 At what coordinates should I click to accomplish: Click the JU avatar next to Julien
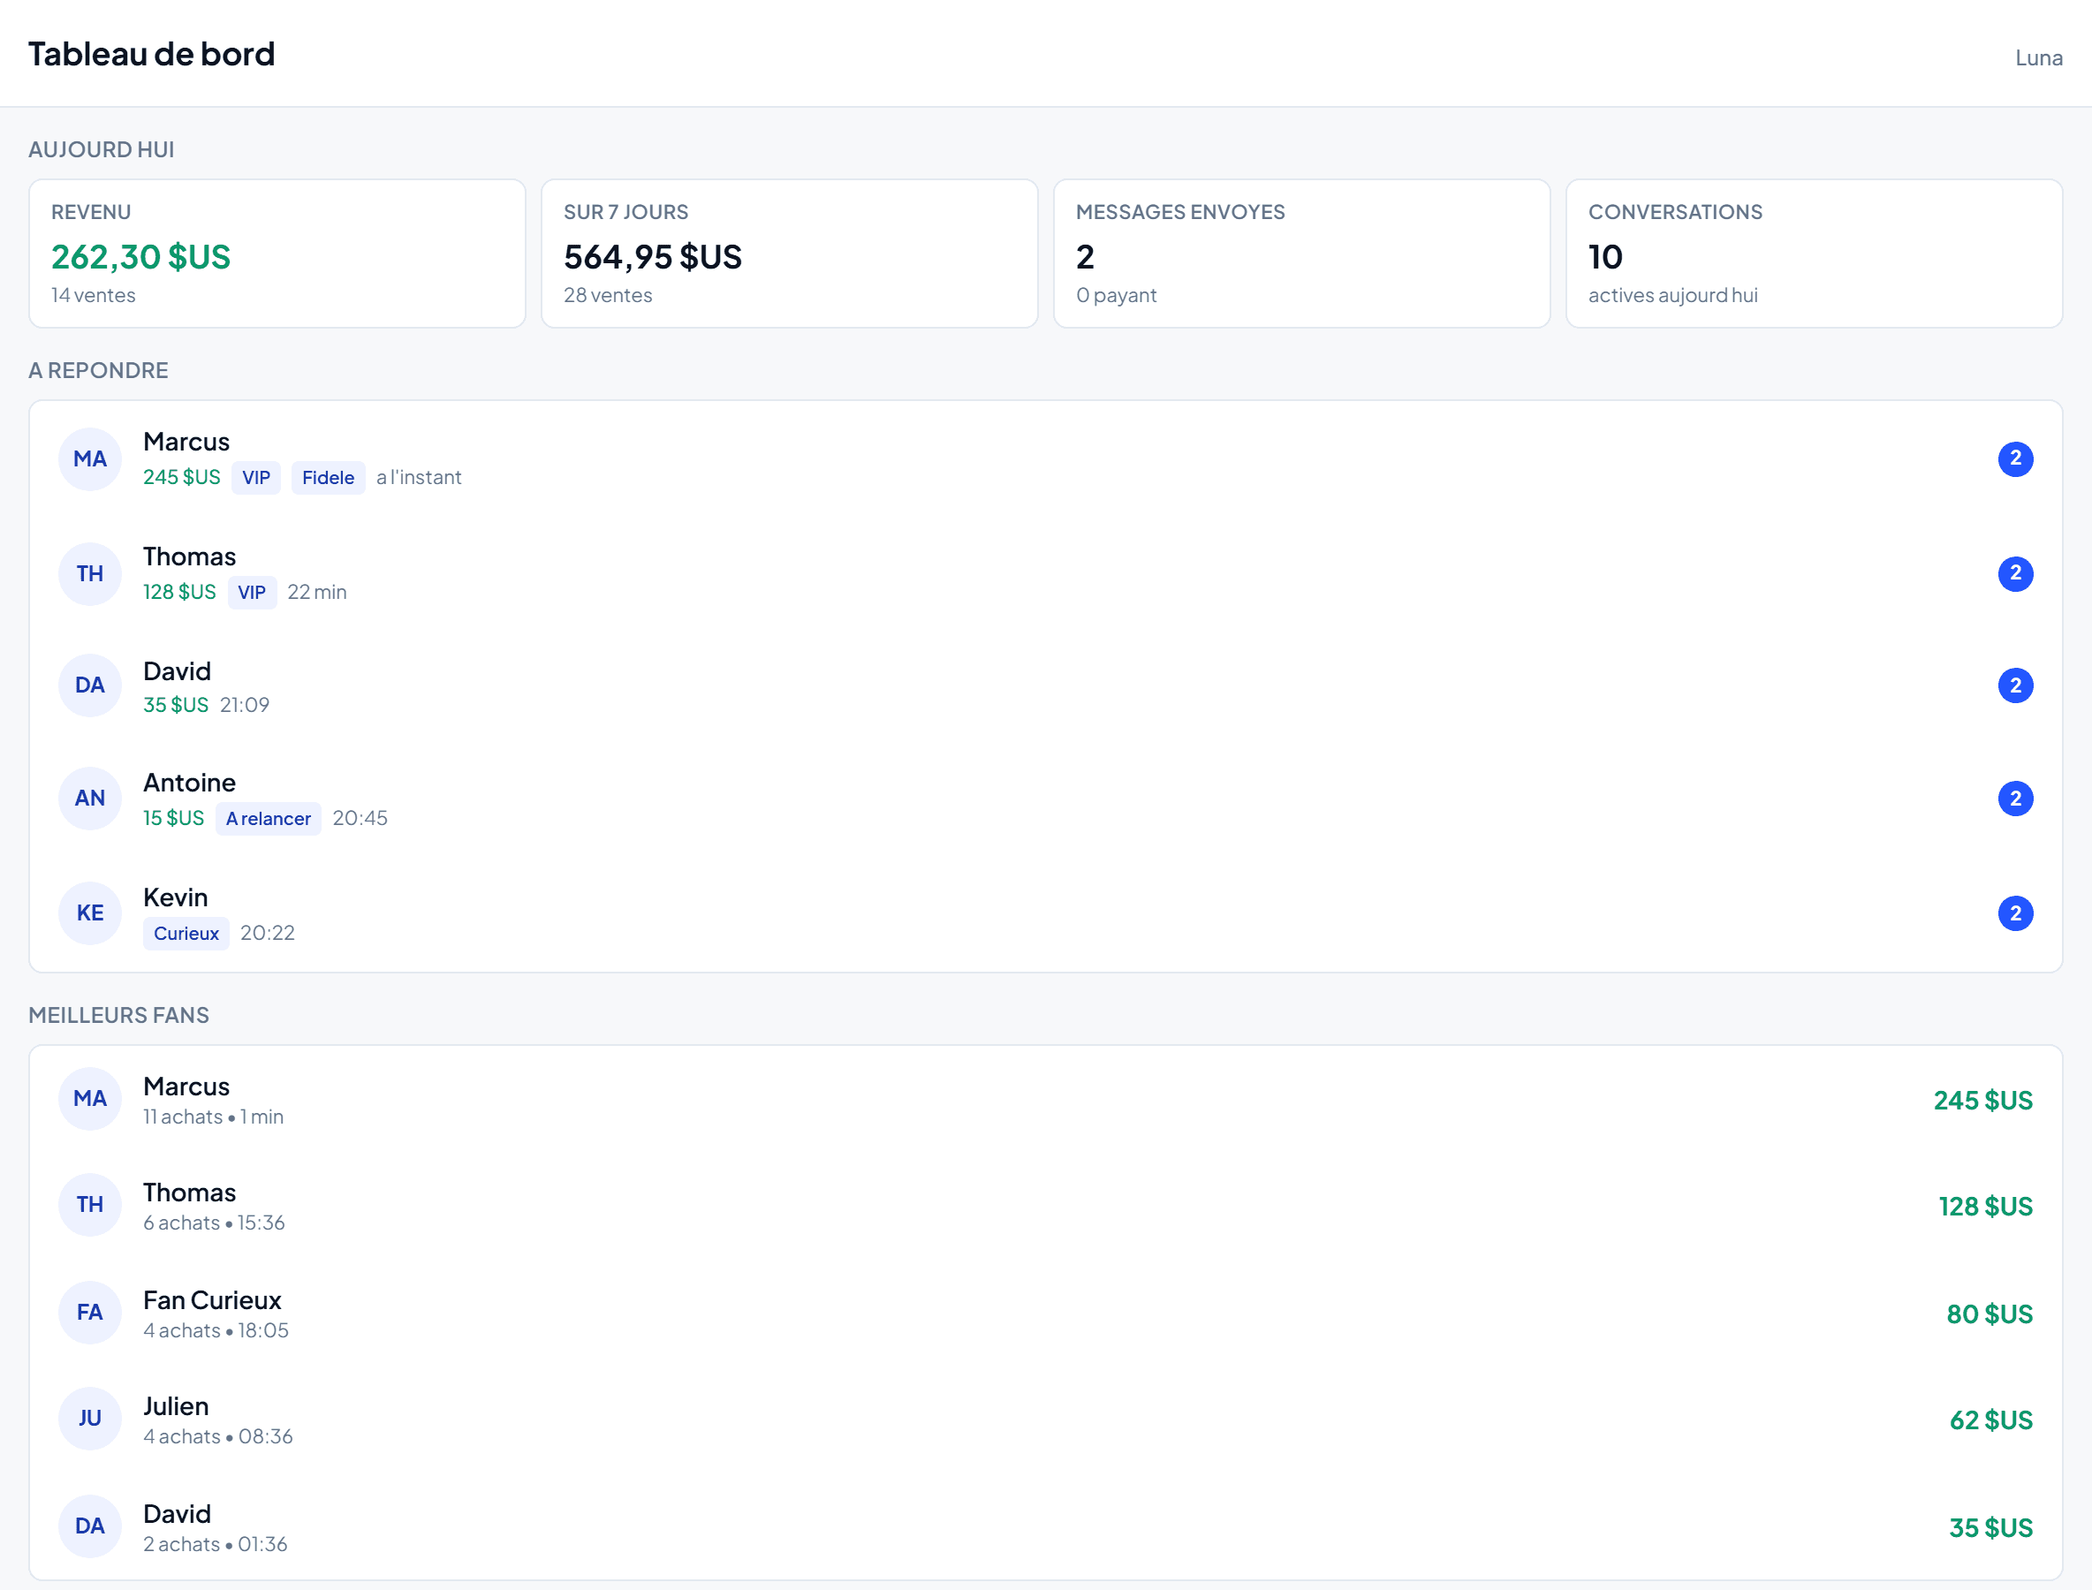pos(90,1419)
